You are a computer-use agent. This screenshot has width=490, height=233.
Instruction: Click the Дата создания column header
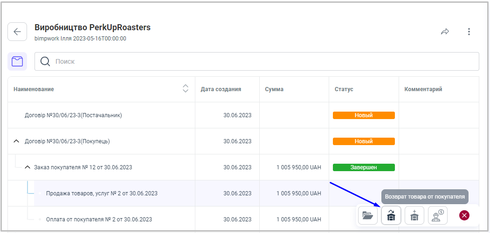(x=221, y=89)
